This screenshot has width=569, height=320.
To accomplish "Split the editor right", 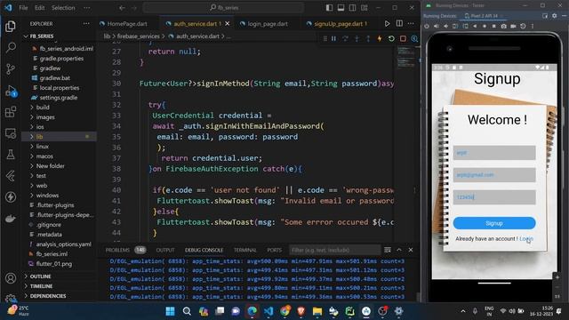I will [x=399, y=24].
